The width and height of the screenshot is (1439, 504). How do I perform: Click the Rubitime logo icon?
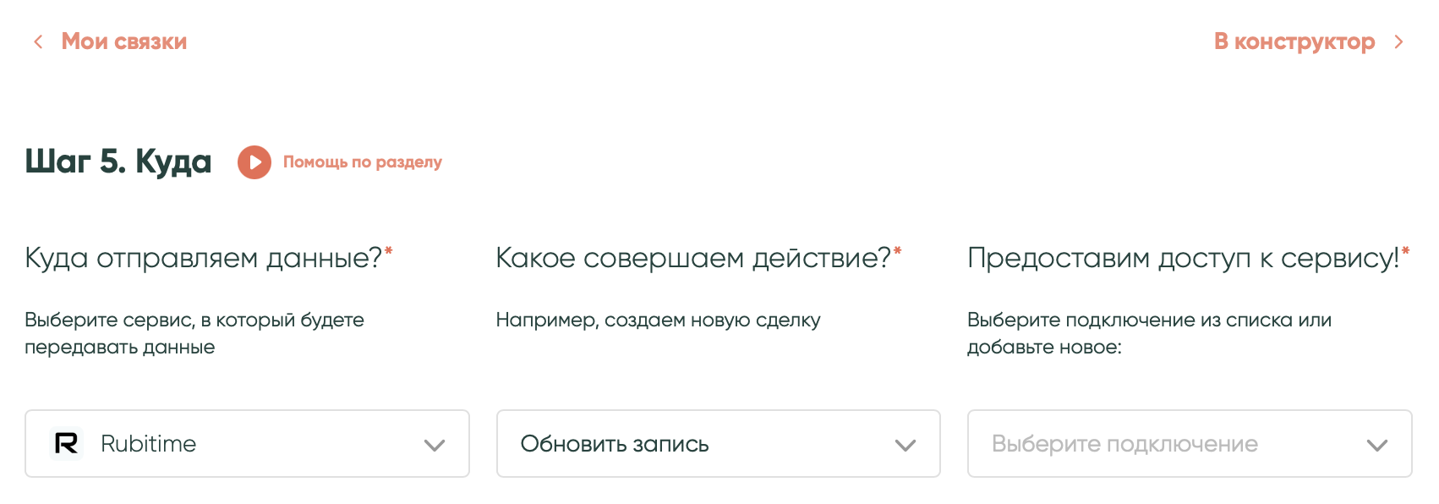tap(67, 443)
